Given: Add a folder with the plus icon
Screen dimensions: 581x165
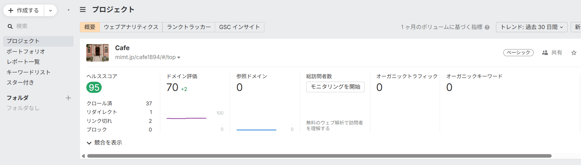Looking at the screenshot, I should tap(68, 98).
